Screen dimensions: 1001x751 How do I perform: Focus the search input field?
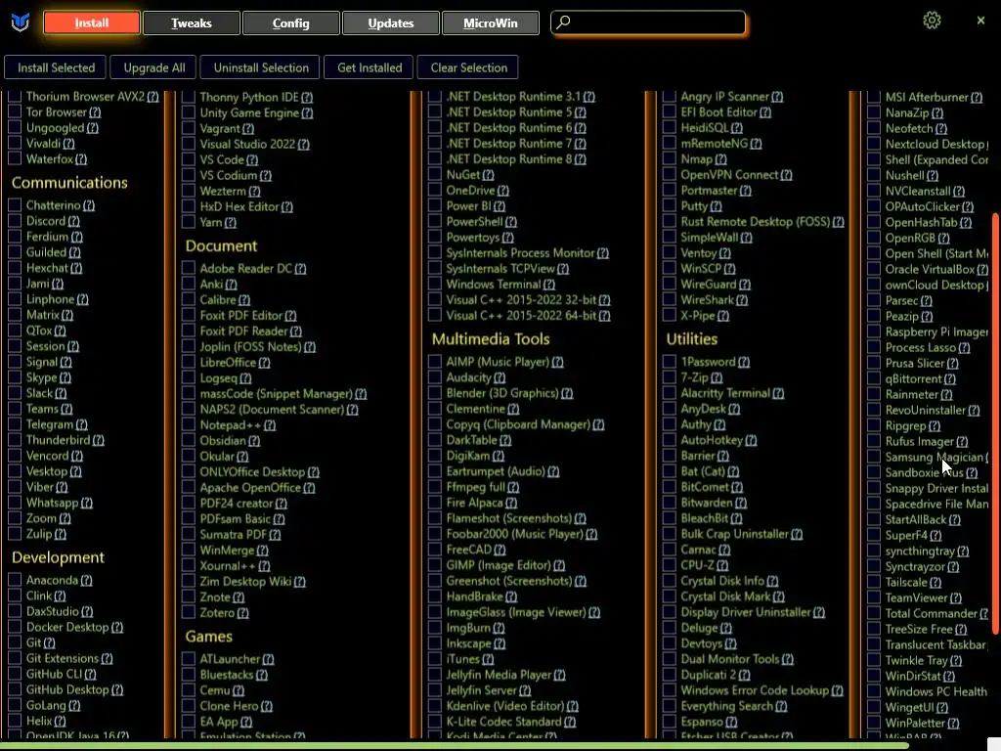point(648,22)
